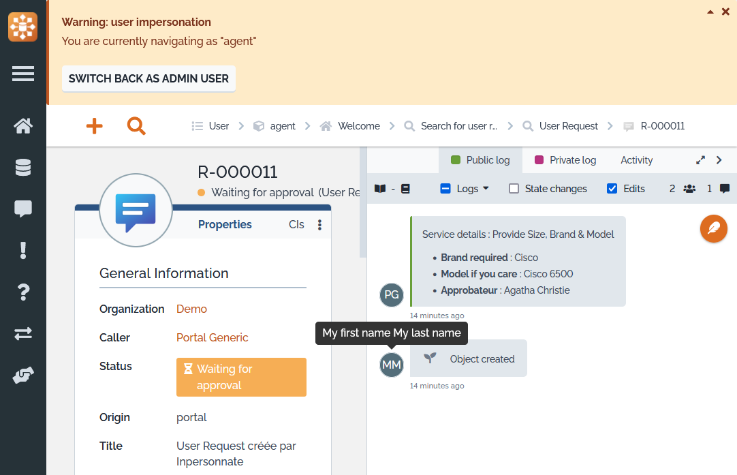Click the home icon in the sidebar
This screenshot has height=475, width=737.
(23, 126)
